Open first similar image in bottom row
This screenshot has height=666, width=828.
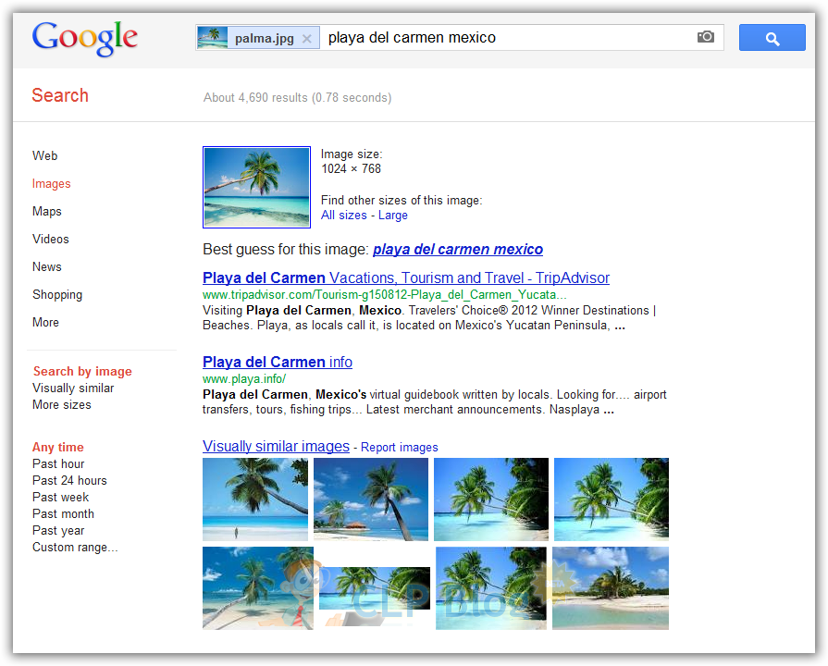coord(258,587)
